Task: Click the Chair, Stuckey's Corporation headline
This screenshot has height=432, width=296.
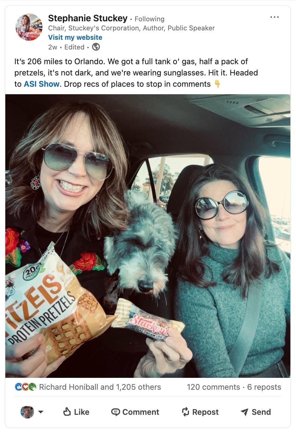Action: pyautogui.click(x=131, y=28)
